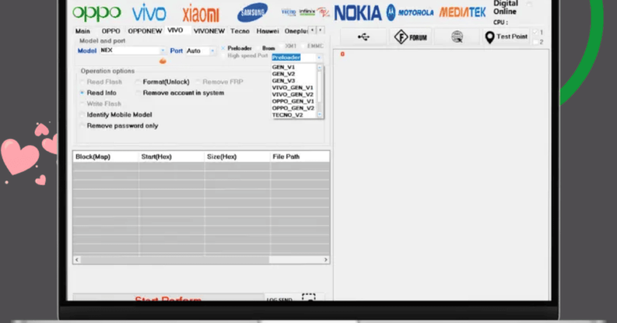The image size is (617, 323).
Task: Click the orange icon below Model field
Action: (x=163, y=61)
